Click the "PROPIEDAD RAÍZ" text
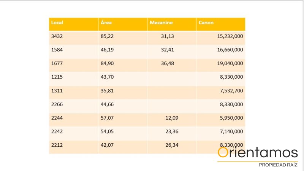Viewport: 304px width, 171px height. pos(278,165)
